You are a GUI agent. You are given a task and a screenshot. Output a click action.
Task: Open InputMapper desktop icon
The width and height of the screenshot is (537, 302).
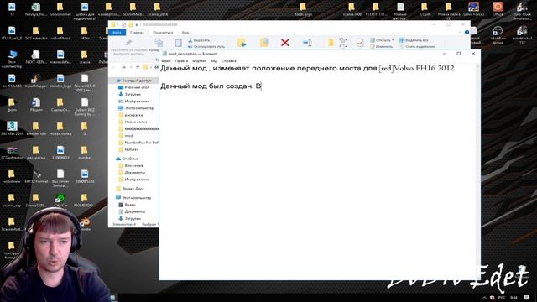(36, 81)
